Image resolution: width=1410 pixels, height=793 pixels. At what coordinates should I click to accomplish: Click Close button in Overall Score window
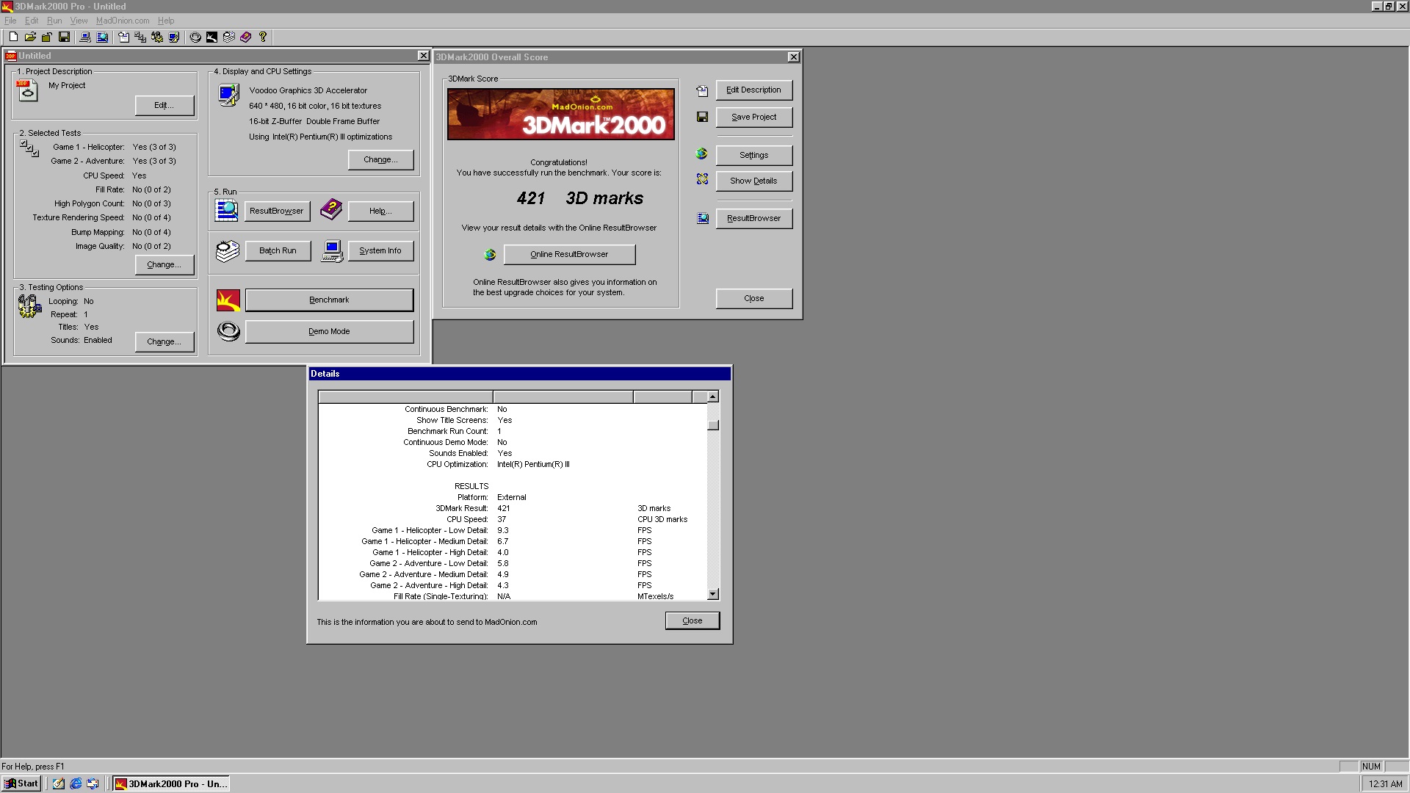tap(754, 299)
